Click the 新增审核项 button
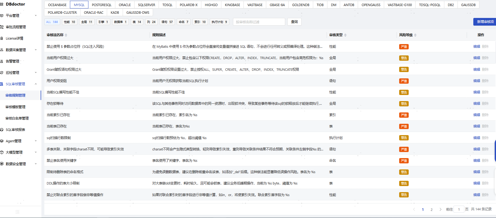The height and width of the screenshot is (218, 496). click(x=485, y=22)
